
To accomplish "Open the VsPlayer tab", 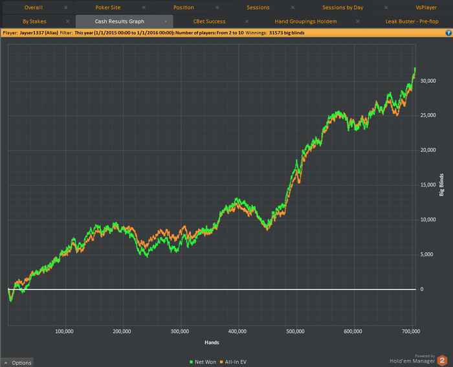I will (x=426, y=8).
